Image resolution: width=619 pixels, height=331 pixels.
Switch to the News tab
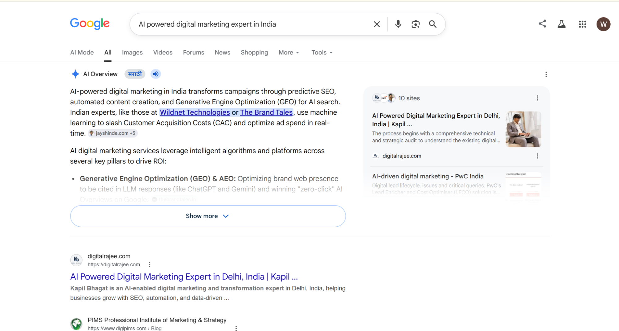(x=222, y=52)
